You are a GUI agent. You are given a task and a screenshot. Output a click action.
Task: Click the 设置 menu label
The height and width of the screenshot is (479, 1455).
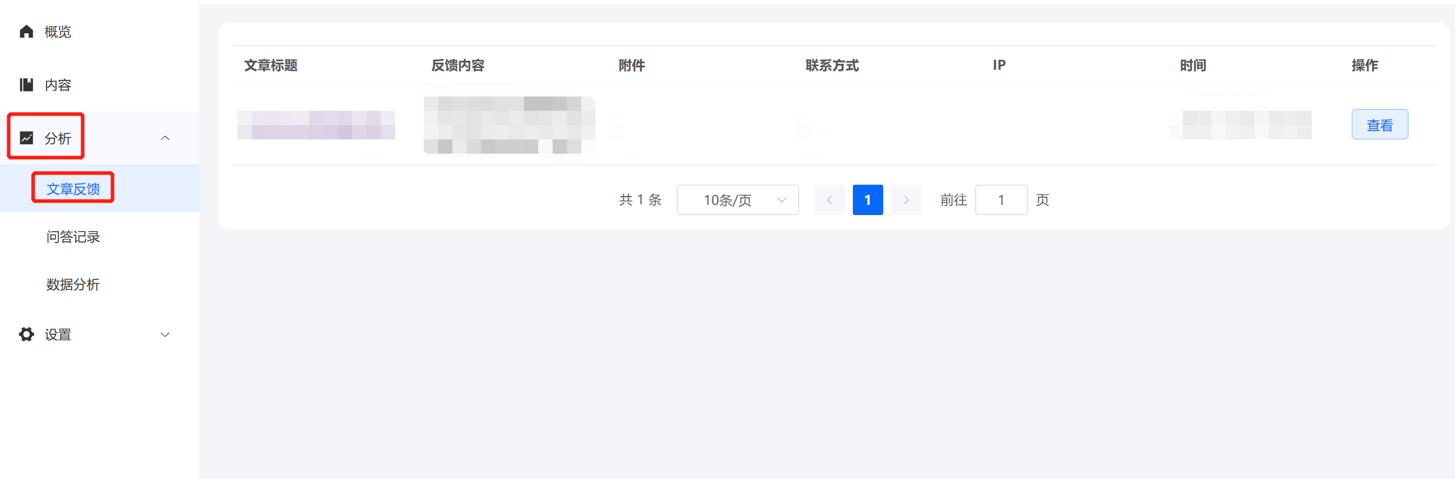[x=58, y=335]
